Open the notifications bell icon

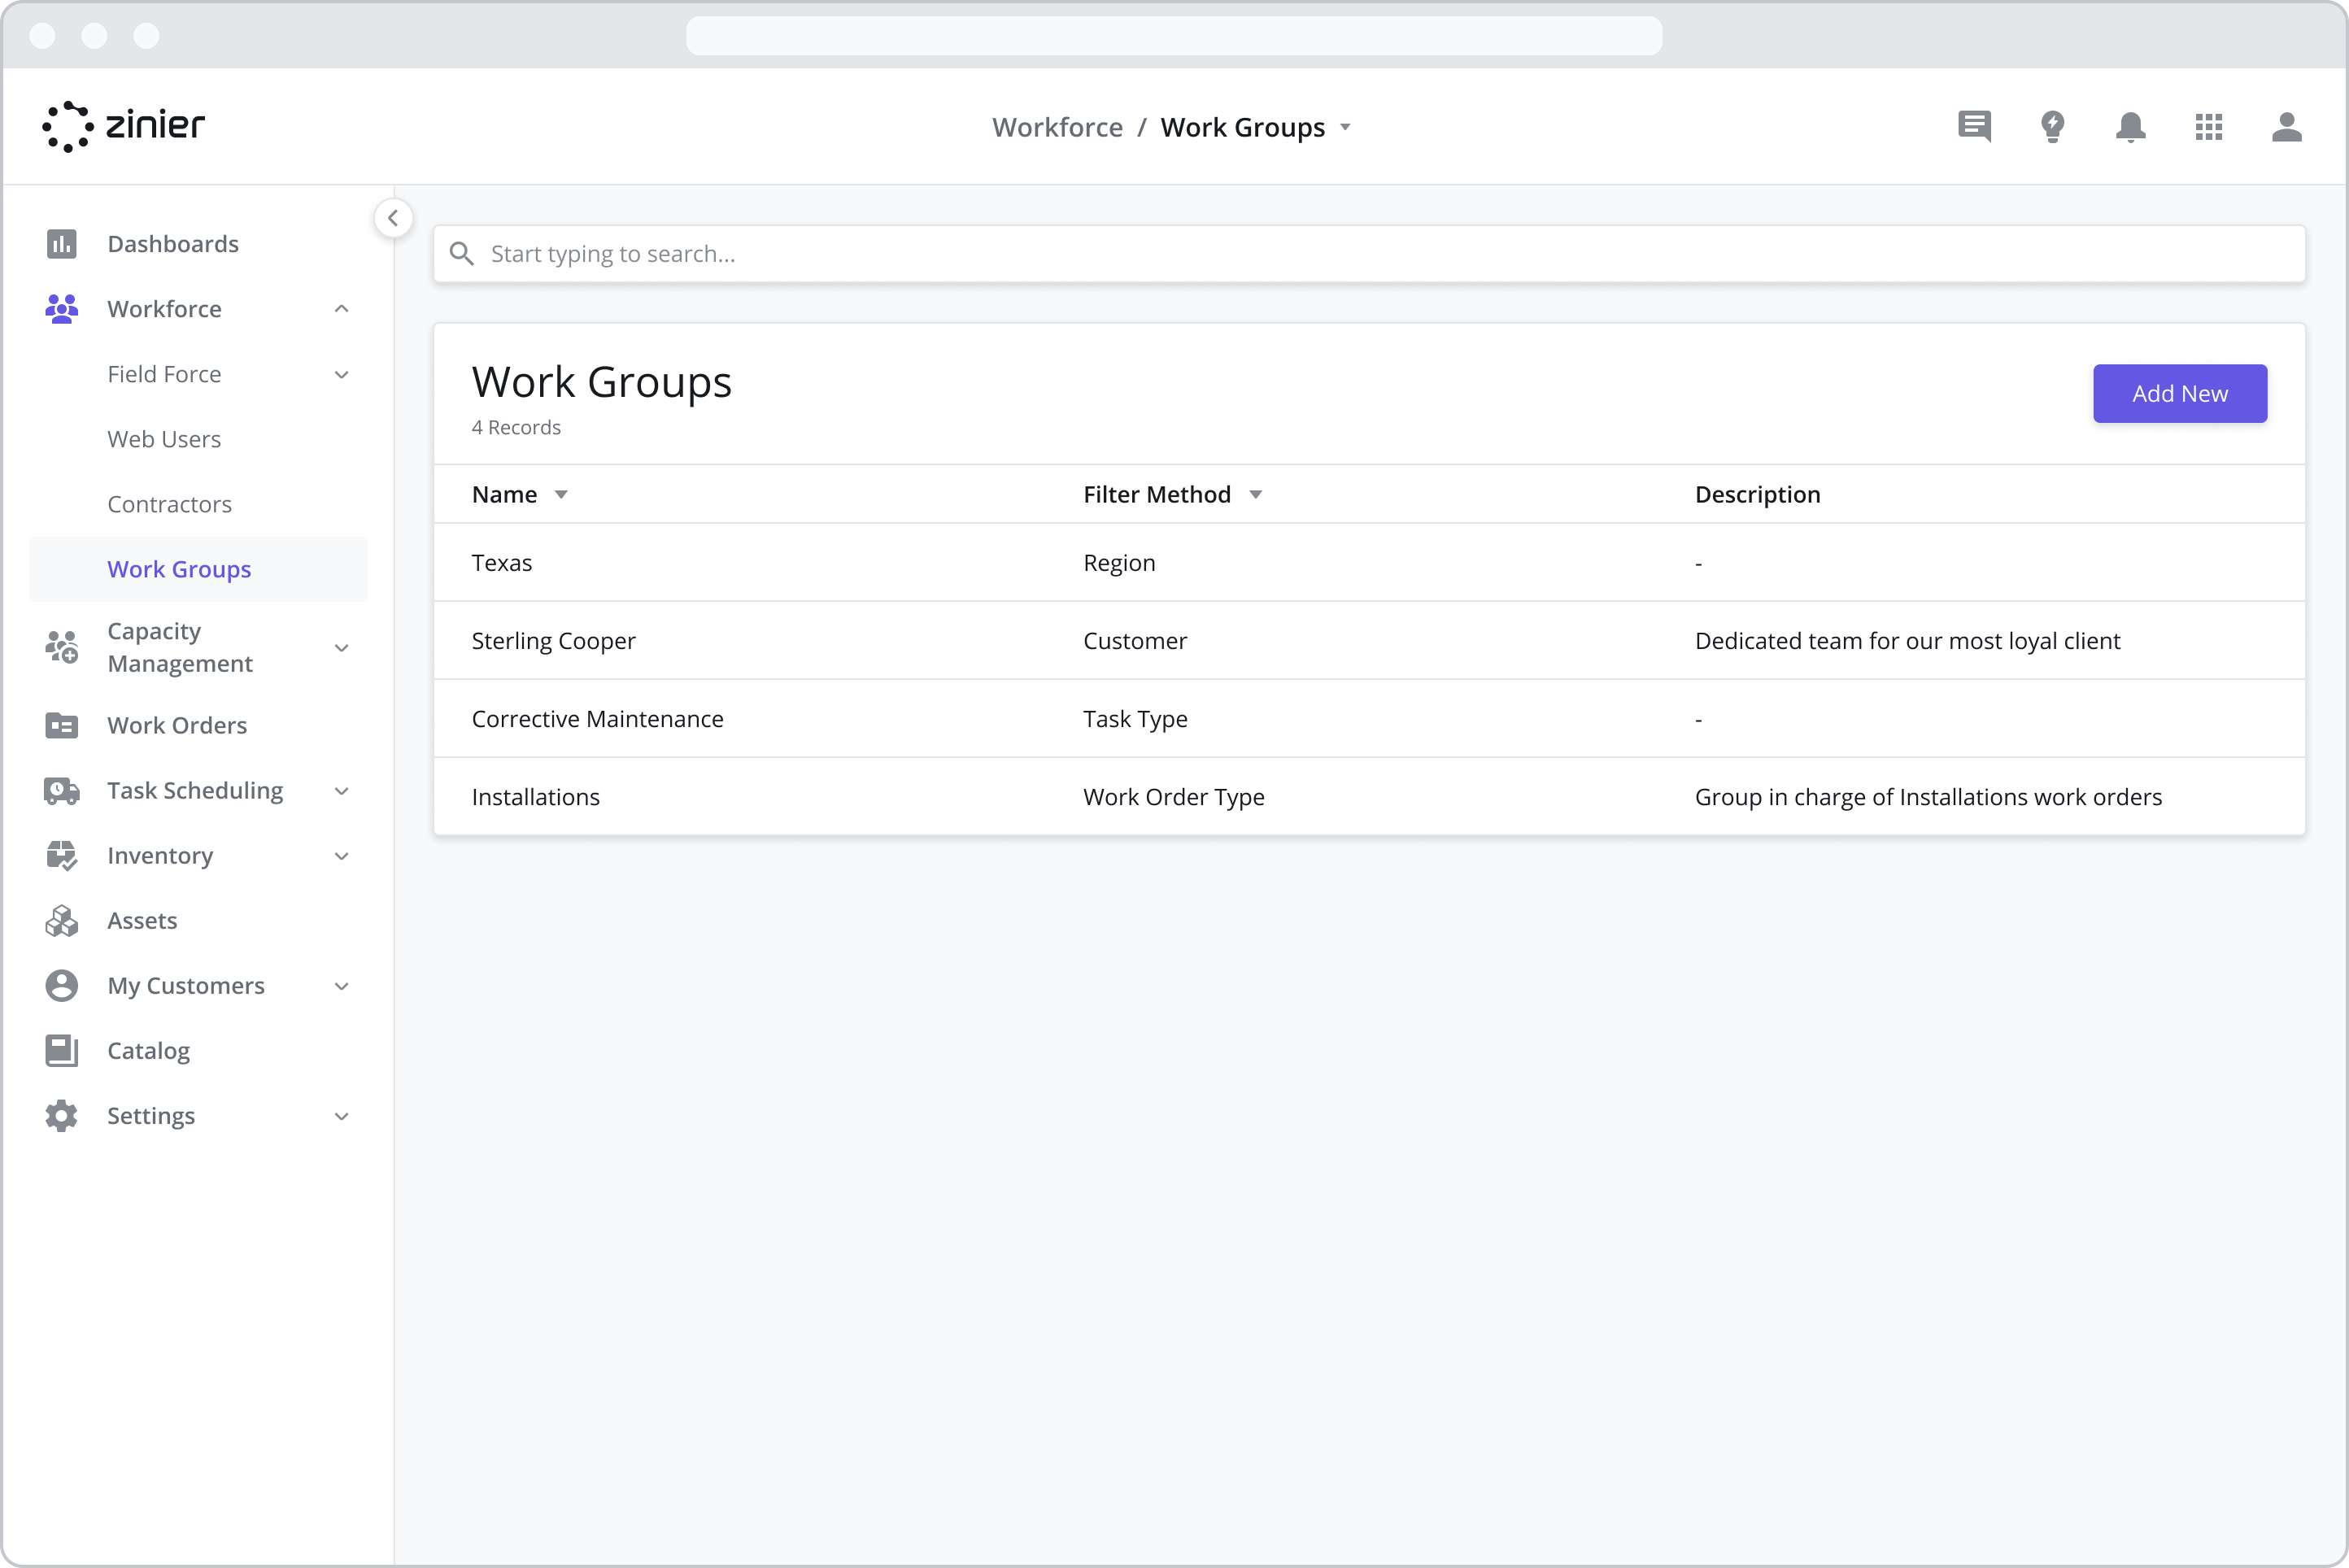click(x=2131, y=127)
